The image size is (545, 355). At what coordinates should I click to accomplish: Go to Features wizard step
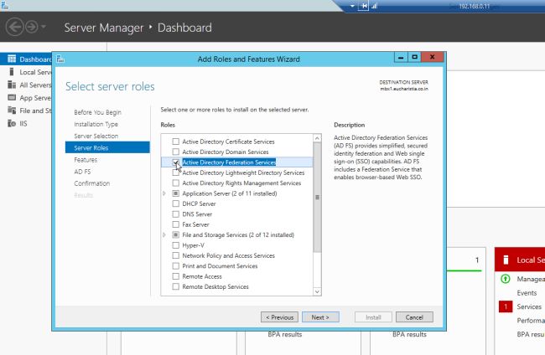pos(86,160)
